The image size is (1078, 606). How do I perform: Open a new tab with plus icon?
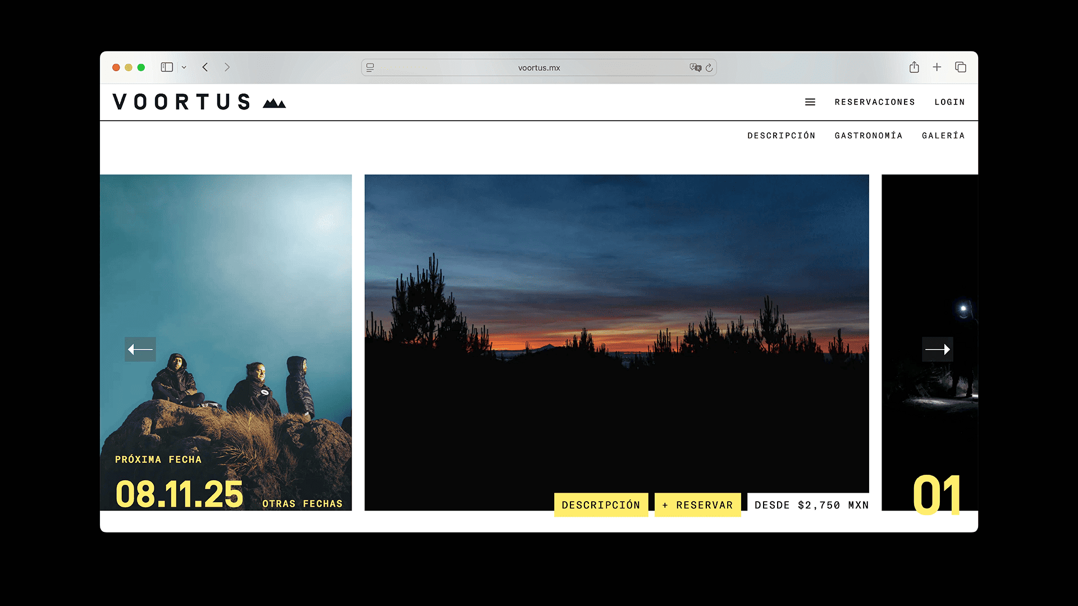click(937, 67)
